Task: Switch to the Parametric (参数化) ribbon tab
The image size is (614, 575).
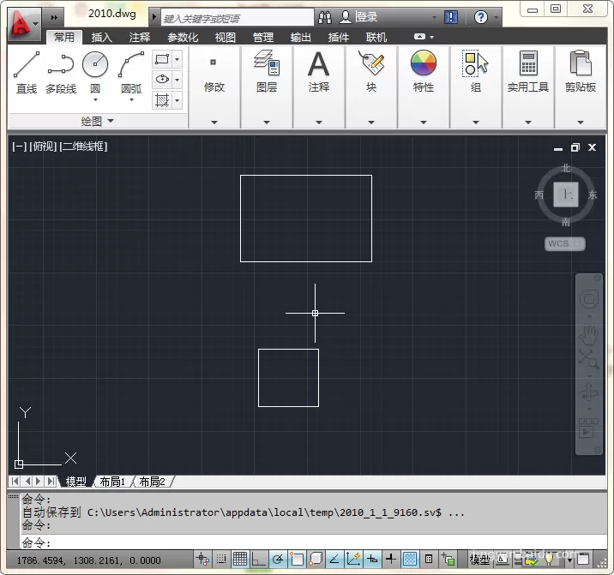Action: click(x=183, y=37)
